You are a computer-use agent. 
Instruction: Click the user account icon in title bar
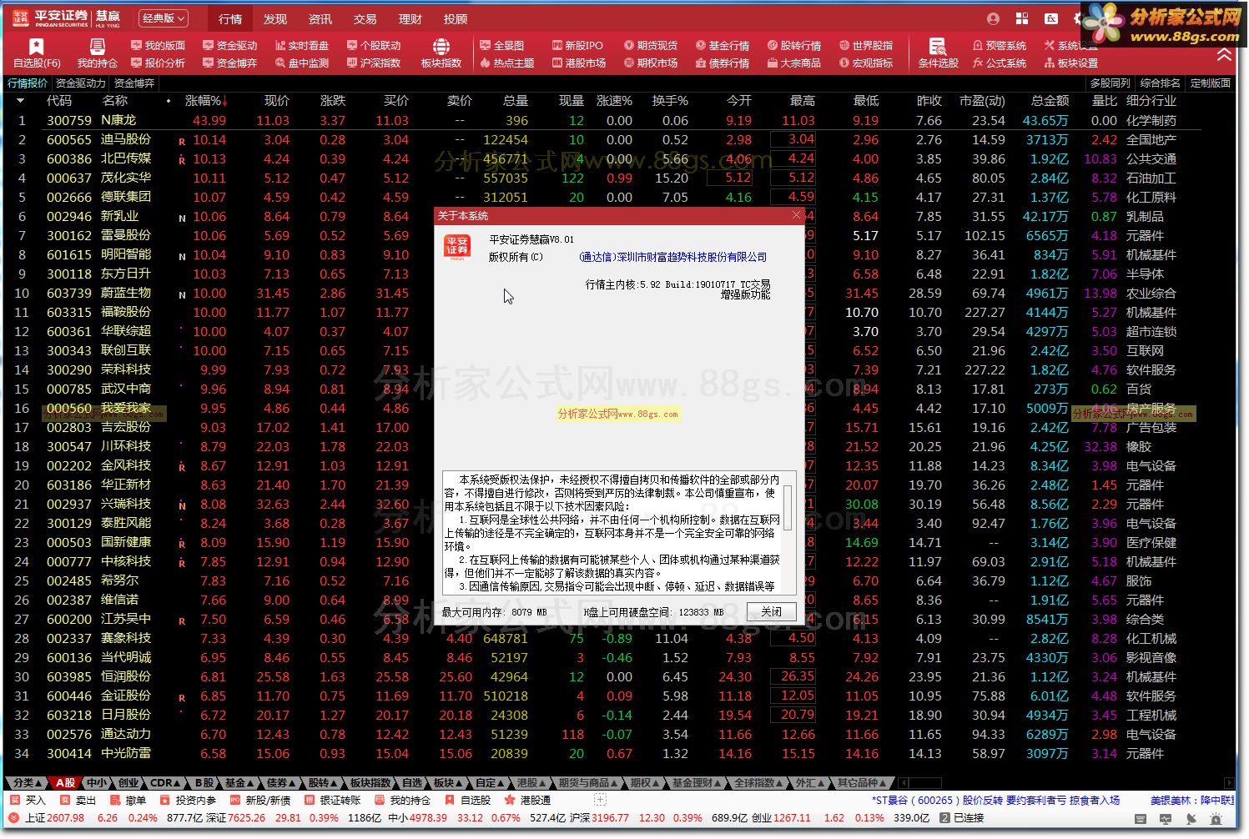point(993,18)
